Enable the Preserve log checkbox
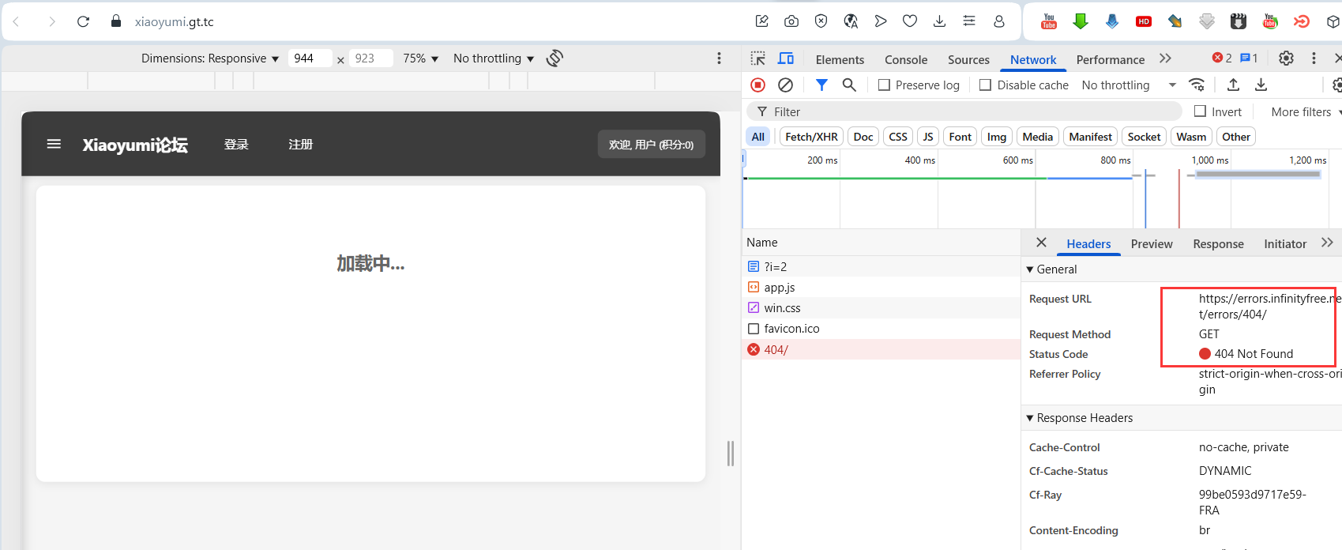1342x550 pixels. click(885, 85)
